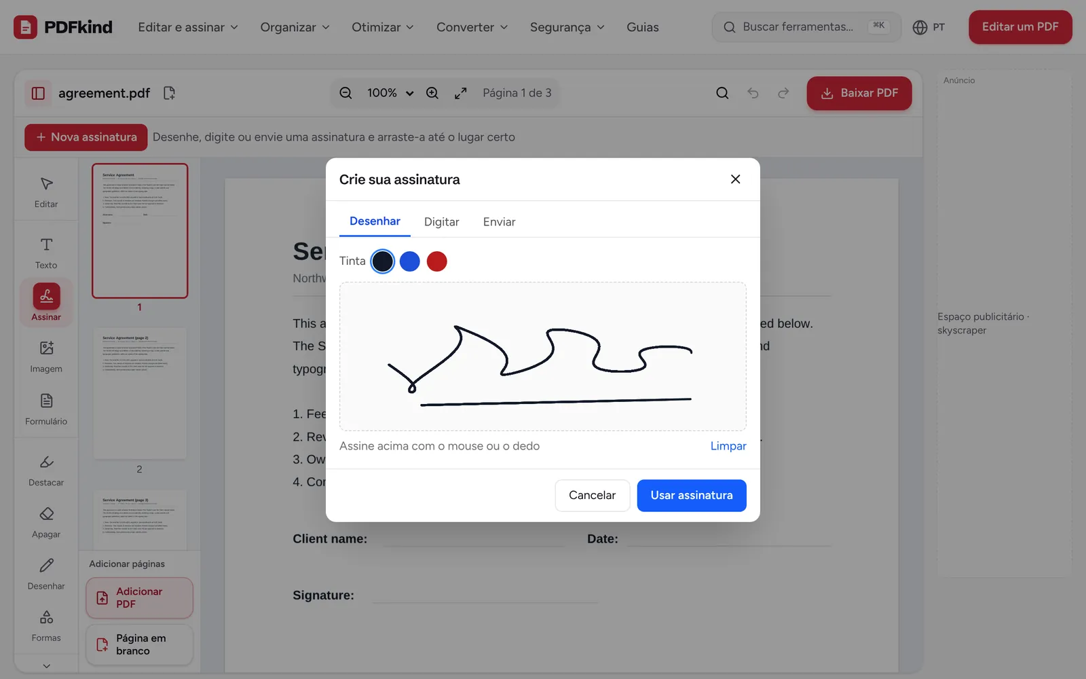Switch to the Enviar tab
The image size is (1086, 679).
[500, 222]
